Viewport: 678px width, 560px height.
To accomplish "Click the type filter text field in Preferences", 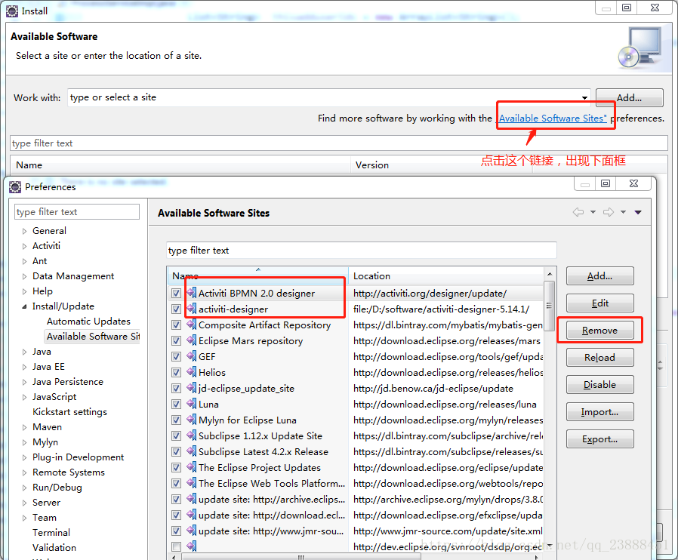I will [76, 211].
